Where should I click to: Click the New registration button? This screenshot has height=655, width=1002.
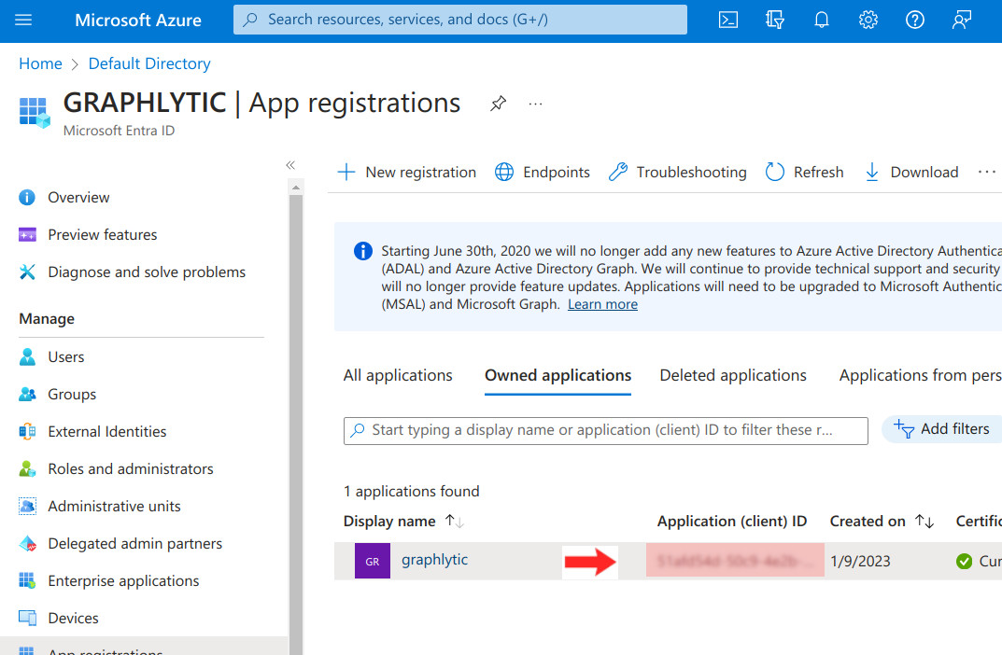pyautogui.click(x=407, y=172)
